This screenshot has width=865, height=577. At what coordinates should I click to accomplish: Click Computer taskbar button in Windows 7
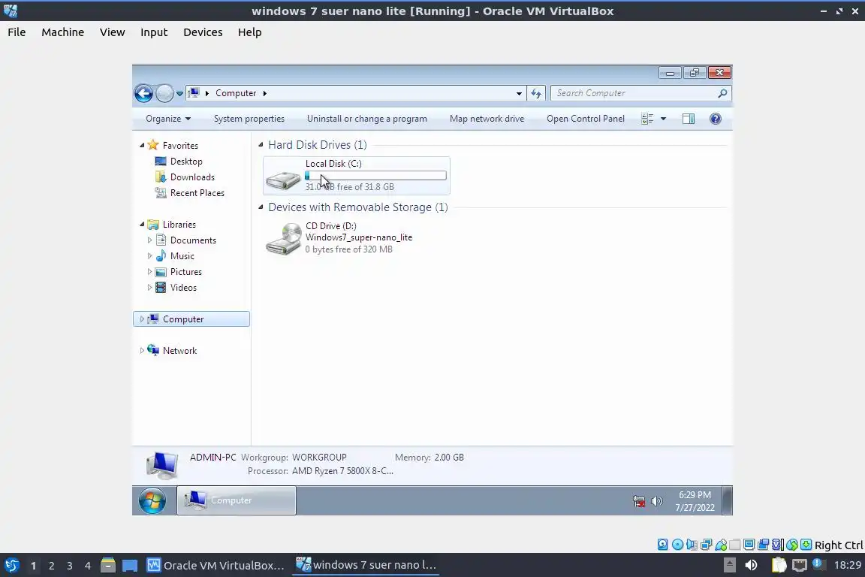(236, 500)
